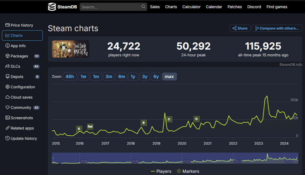Select the 48h zoom range
The height and width of the screenshot is (175, 305).
70,77
